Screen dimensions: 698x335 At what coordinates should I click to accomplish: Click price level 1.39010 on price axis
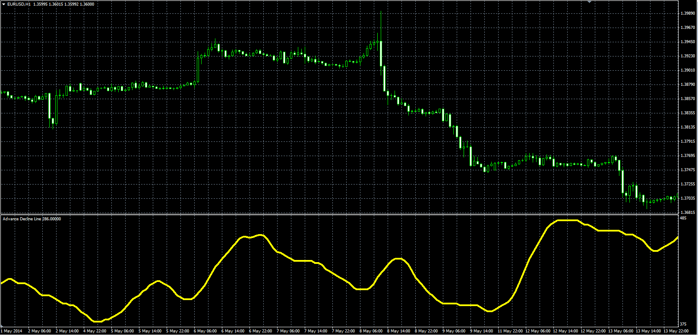pyautogui.click(x=688, y=70)
